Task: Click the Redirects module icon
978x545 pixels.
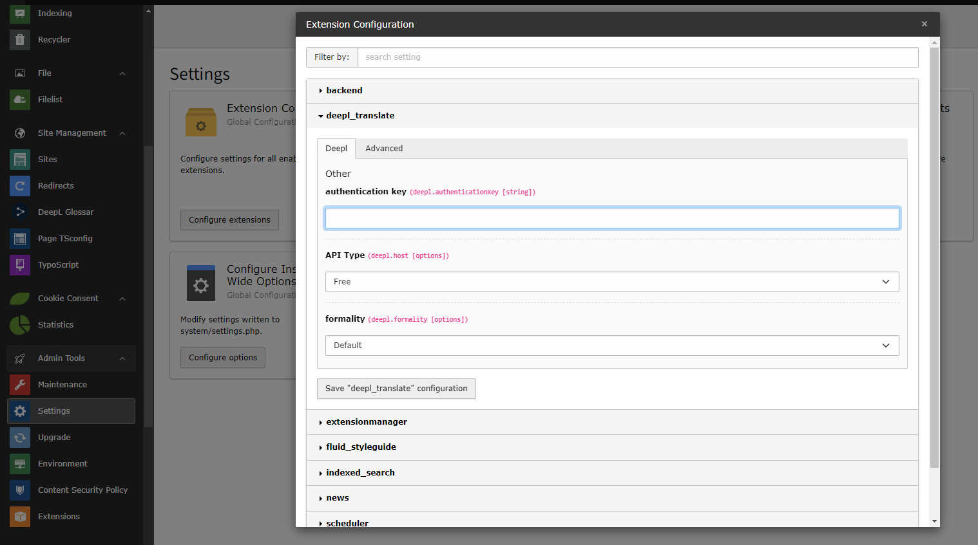Action: pyautogui.click(x=20, y=185)
